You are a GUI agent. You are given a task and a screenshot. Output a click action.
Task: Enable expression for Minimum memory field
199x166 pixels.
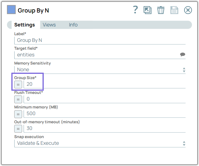click(x=18, y=114)
